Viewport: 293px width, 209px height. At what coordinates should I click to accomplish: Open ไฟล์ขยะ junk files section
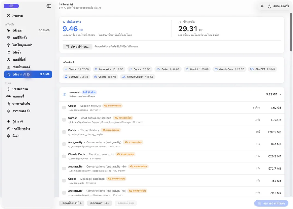click(28, 30)
